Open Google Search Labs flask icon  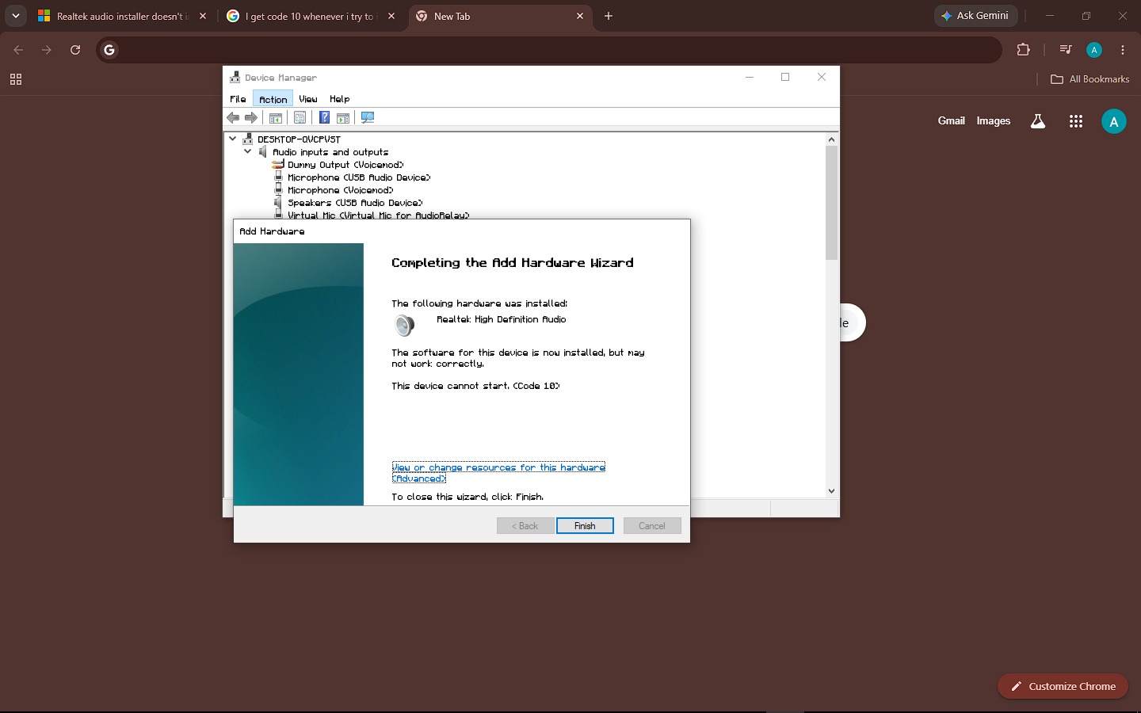1037,121
